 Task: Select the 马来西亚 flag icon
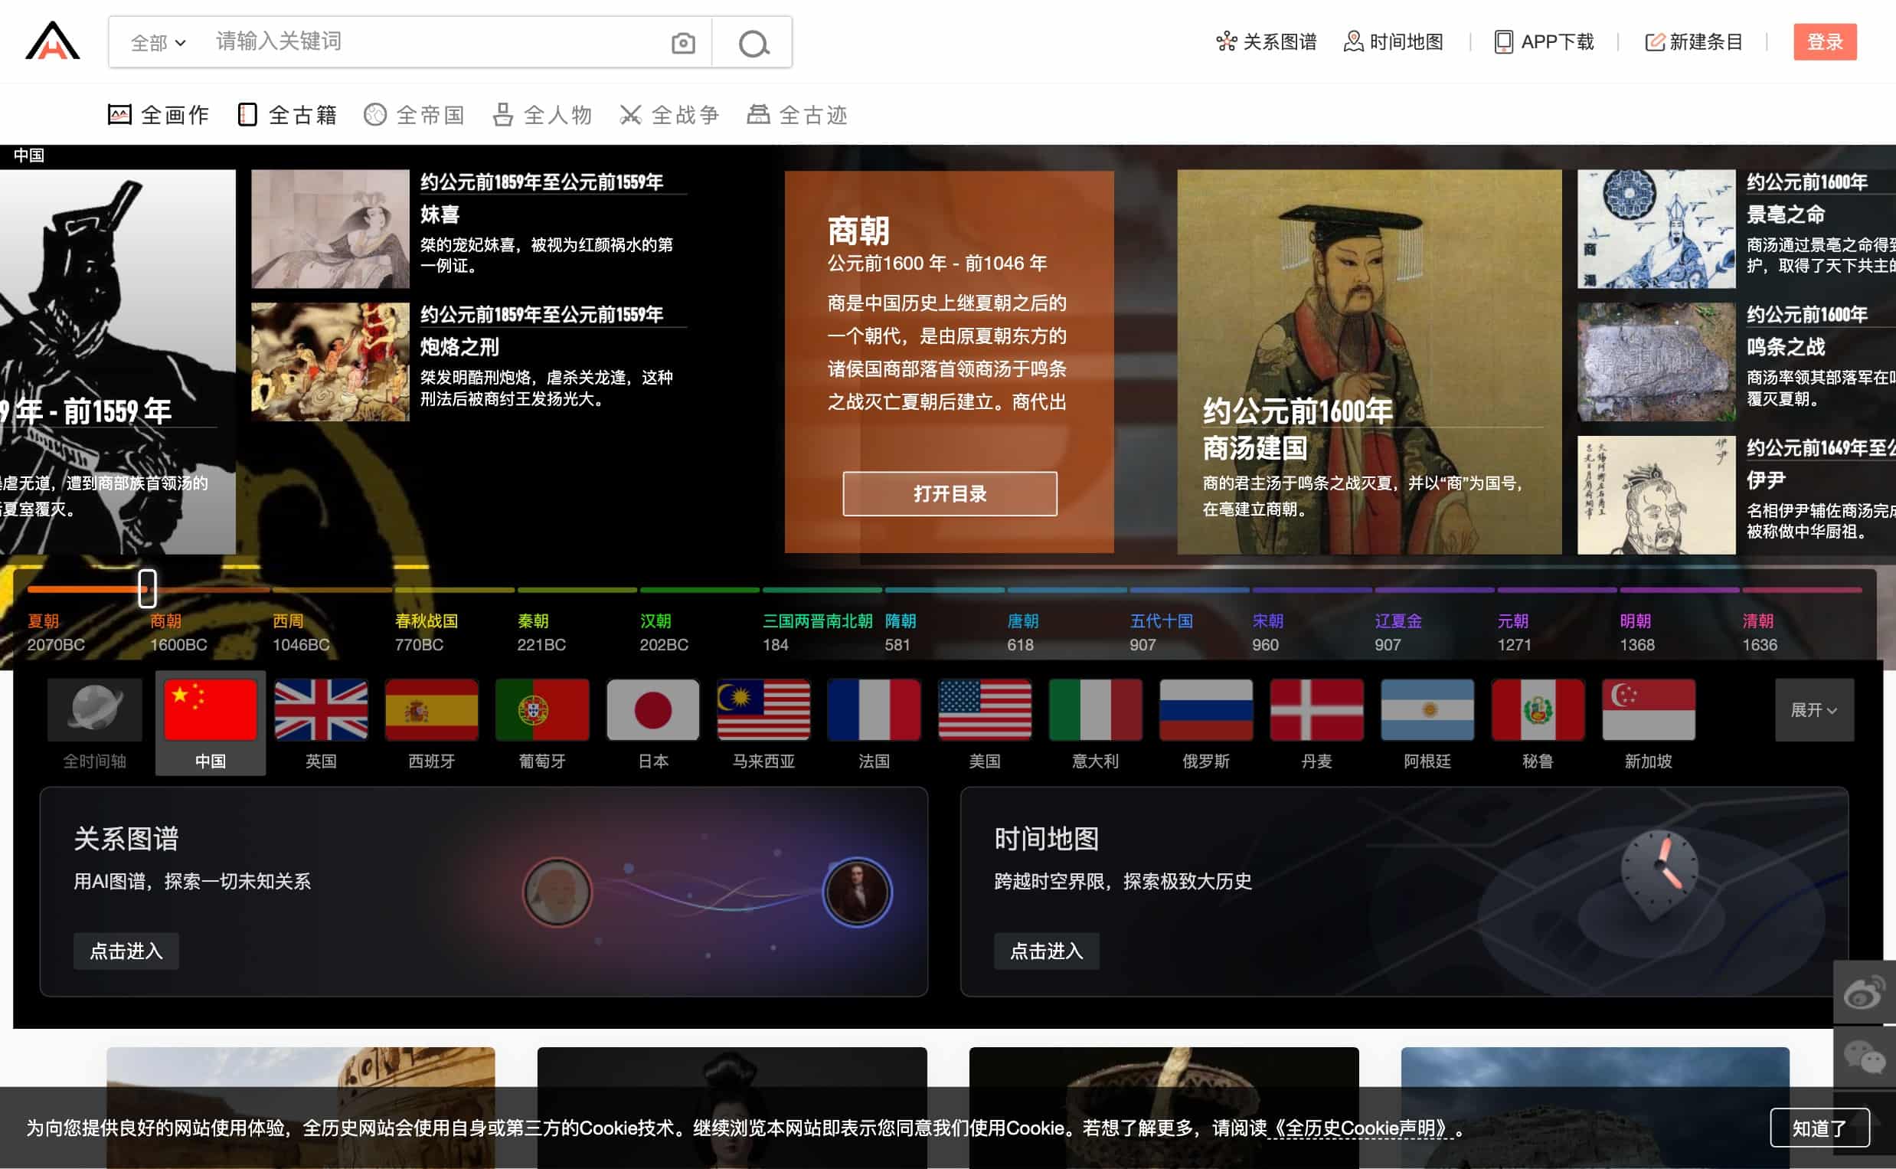pyautogui.click(x=763, y=709)
